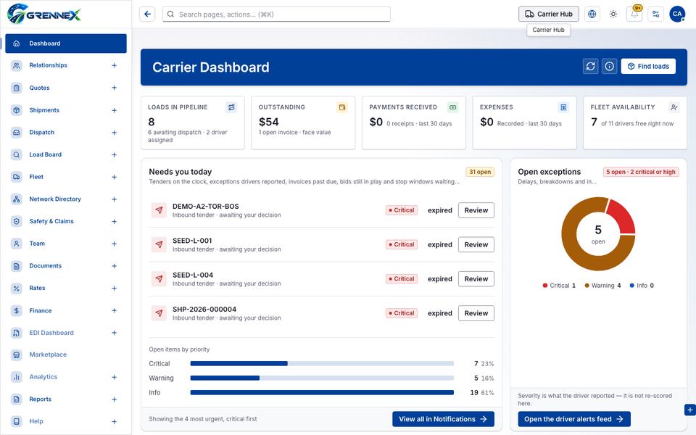Open the CA user avatar menu
Image resolution: width=696 pixels, height=435 pixels.
tap(677, 14)
